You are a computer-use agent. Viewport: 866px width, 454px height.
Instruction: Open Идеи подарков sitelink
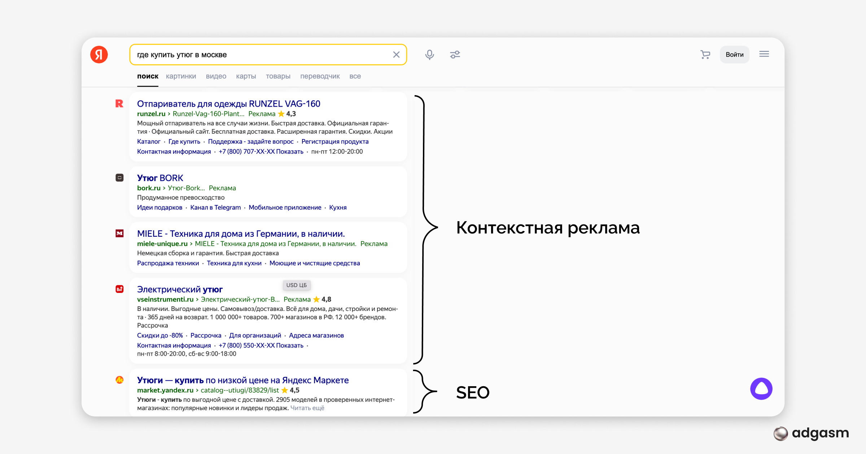point(159,208)
